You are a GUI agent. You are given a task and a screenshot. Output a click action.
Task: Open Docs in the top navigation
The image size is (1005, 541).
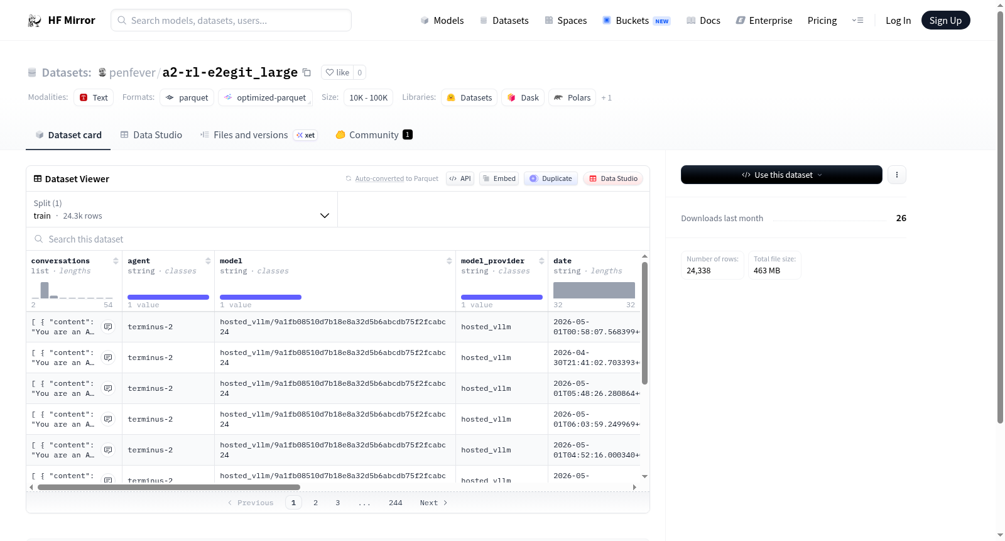703,20
